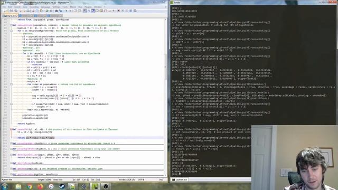Start macro recording with red dot icon
Viewport: 338px width, 190px height.
click(x=119, y=11)
